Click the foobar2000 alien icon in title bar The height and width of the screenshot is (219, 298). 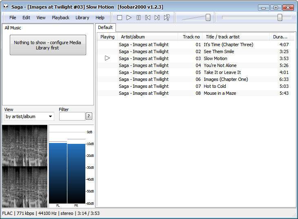(x=6, y=7)
